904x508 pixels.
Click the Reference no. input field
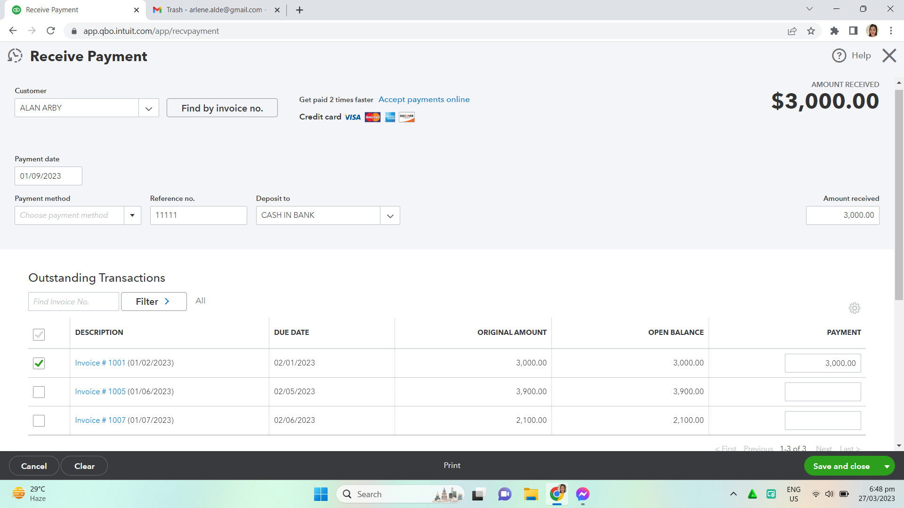point(198,215)
